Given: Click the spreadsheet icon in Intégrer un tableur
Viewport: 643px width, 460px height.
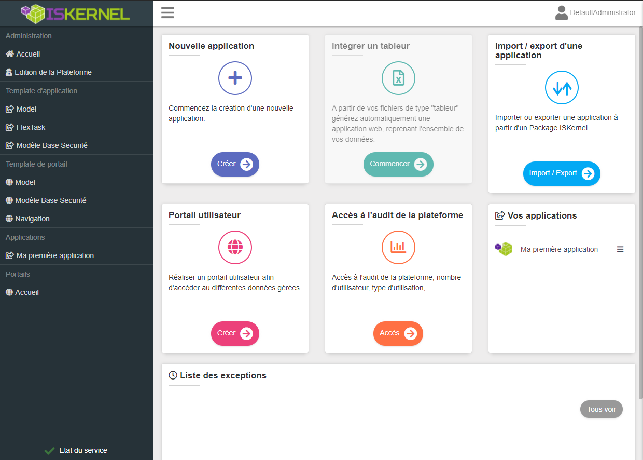Looking at the screenshot, I should pyautogui.click(x=398, y=78).
